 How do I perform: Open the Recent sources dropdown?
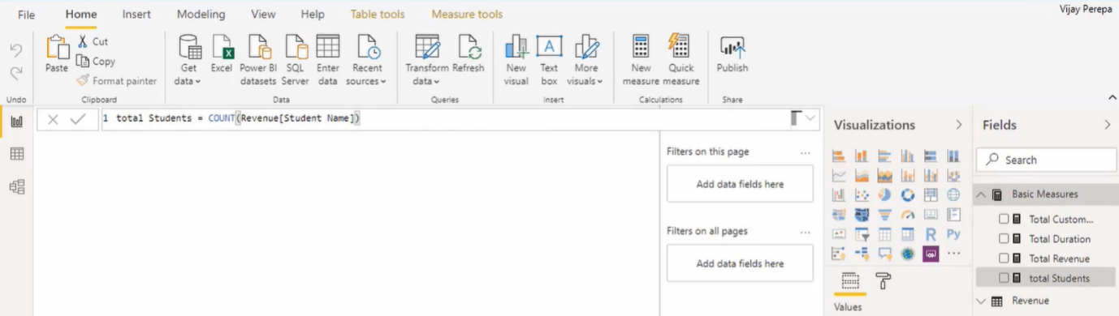(x=366, y=61)
